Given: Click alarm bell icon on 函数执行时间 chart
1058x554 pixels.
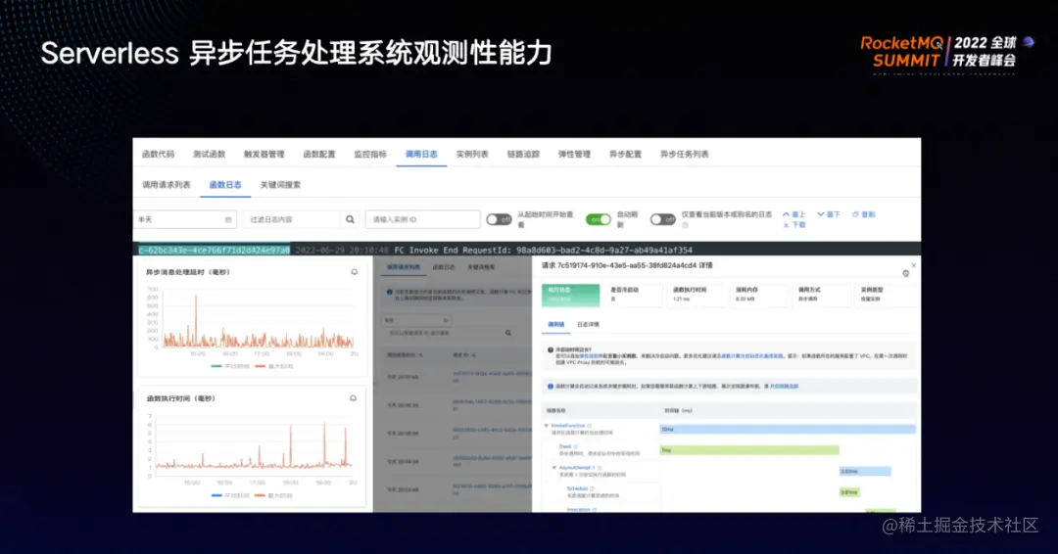Looking at the screenshot, I should 353,398.
